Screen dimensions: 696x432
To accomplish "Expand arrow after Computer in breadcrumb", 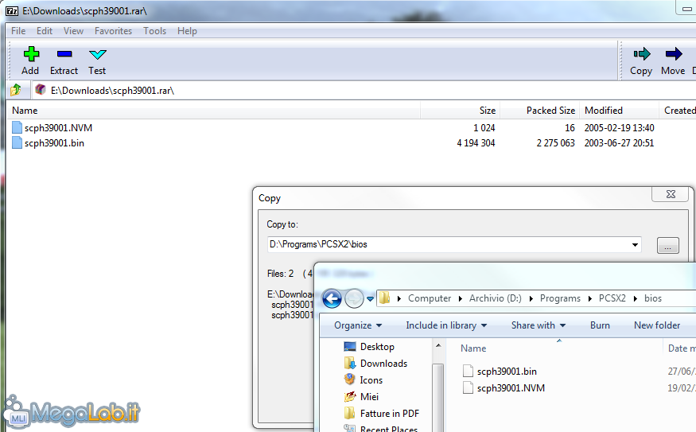I will pos(461,299).
